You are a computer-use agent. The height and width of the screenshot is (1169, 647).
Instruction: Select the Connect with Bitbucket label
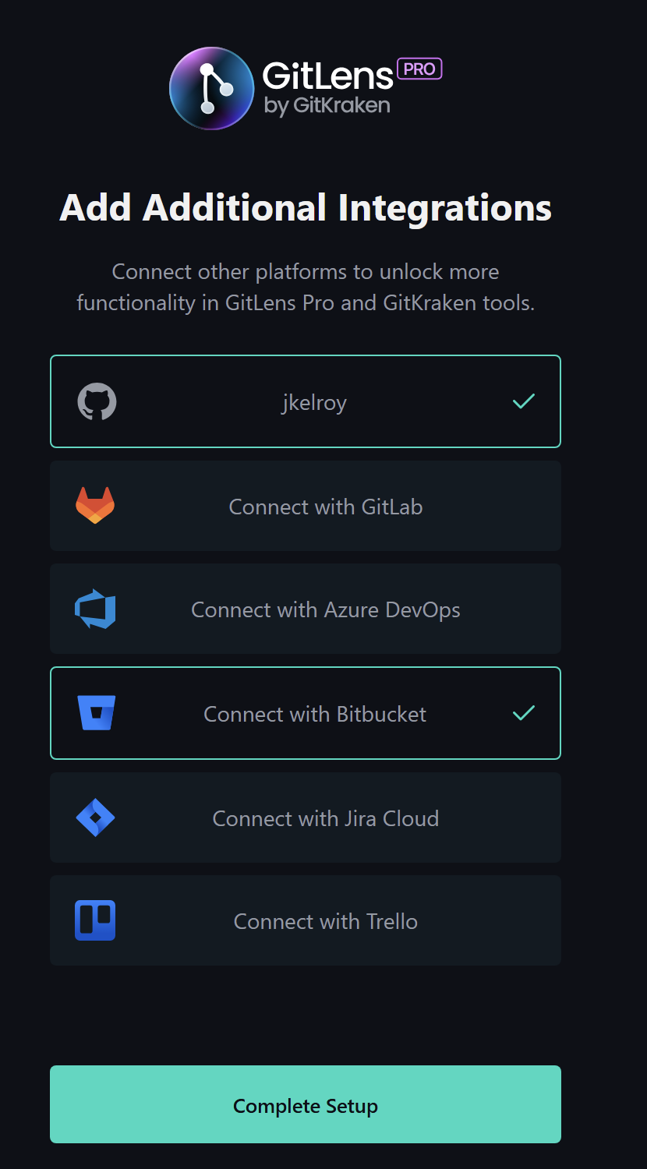click(x=315, y=714)
